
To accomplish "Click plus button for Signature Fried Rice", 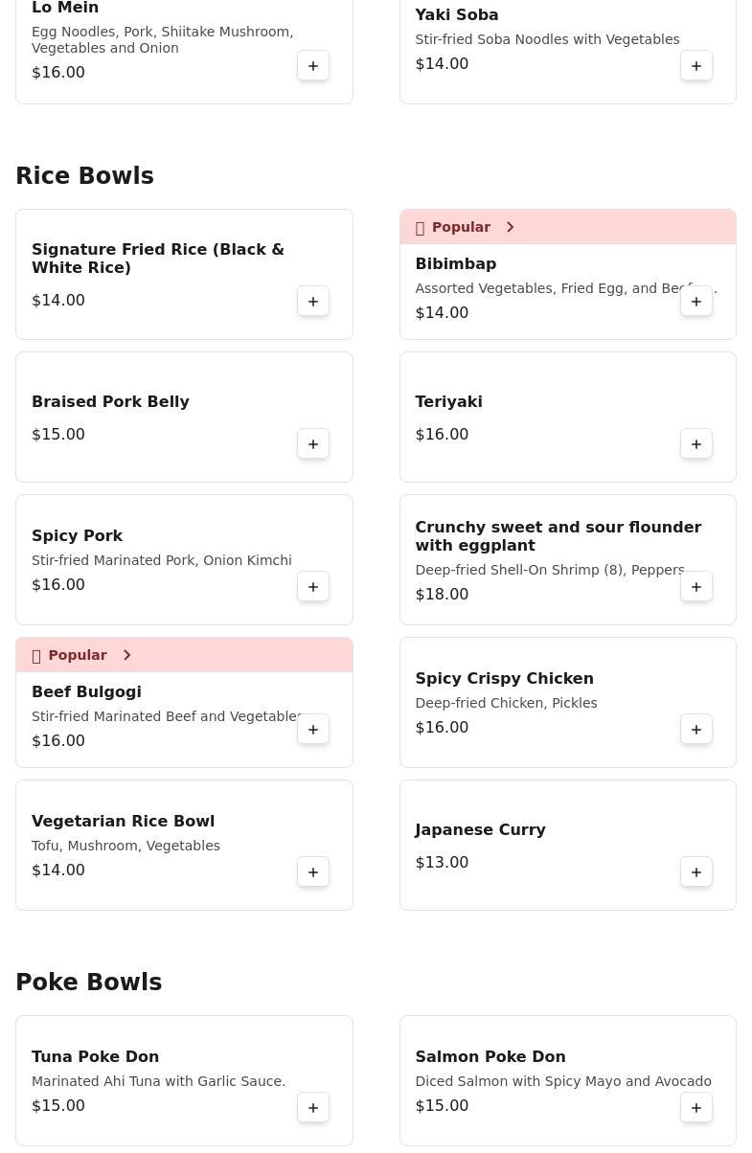I will tap(313, 302).
